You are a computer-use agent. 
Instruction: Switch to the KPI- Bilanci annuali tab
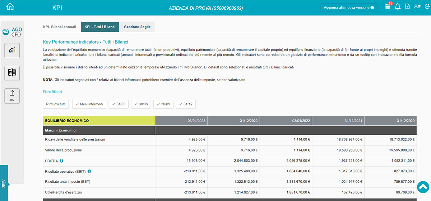[x=59, y=27]
